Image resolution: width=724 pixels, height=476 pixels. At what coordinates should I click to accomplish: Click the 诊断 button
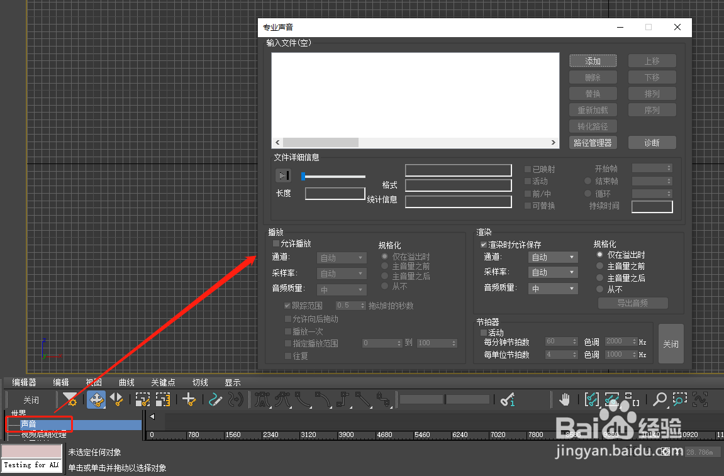pyautogui.click(x=652, y=143)
